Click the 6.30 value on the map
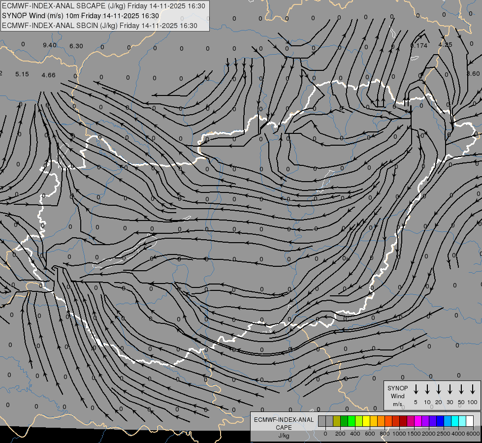482x443 pixels. click(x=76, y=46)
